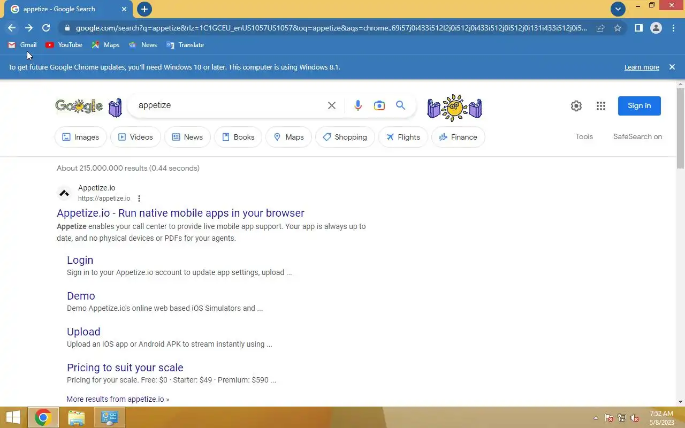Open Chrome menu three dots
Image resolution: width=685 pixels, height=428 pixels.
point(673,28)
